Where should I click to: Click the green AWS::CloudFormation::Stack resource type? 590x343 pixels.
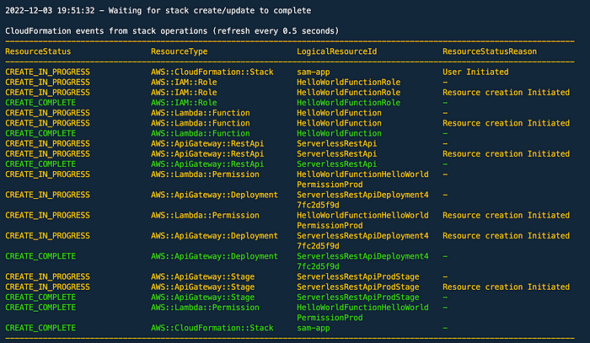click(212, 328)
